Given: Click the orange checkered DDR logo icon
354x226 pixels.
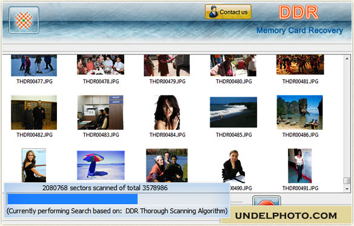Looking at the screenshot, I should pyautogui.click(x=24, y=20).
